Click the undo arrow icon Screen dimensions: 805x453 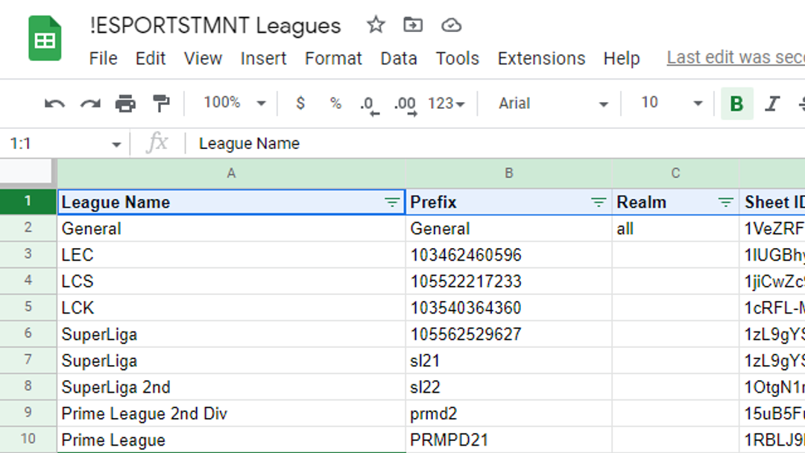coord(54,104)
